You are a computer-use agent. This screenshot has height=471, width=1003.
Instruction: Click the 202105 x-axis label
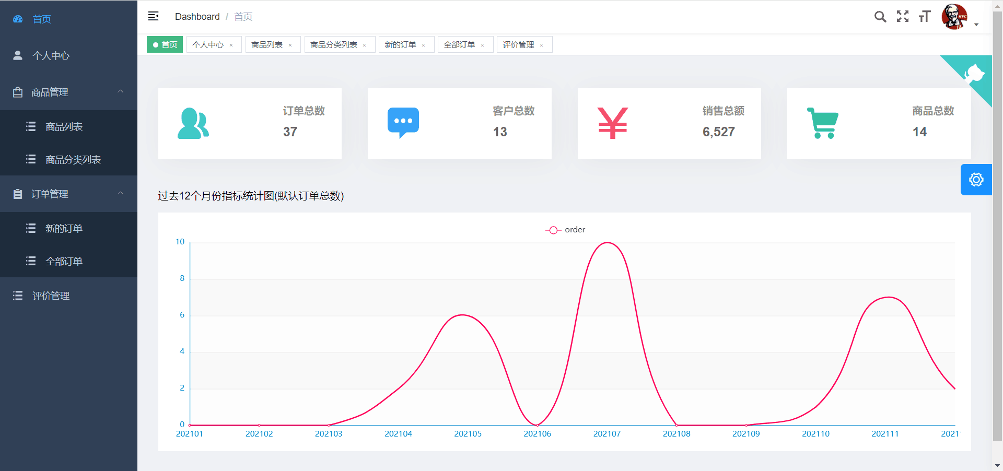pos(468,434)
